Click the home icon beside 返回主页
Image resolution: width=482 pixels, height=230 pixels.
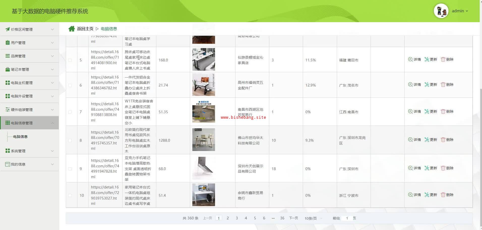tap(72, 29)
